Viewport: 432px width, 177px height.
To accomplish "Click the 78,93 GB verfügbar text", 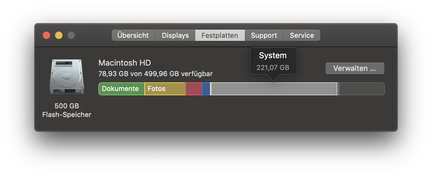I will (155, 74).
